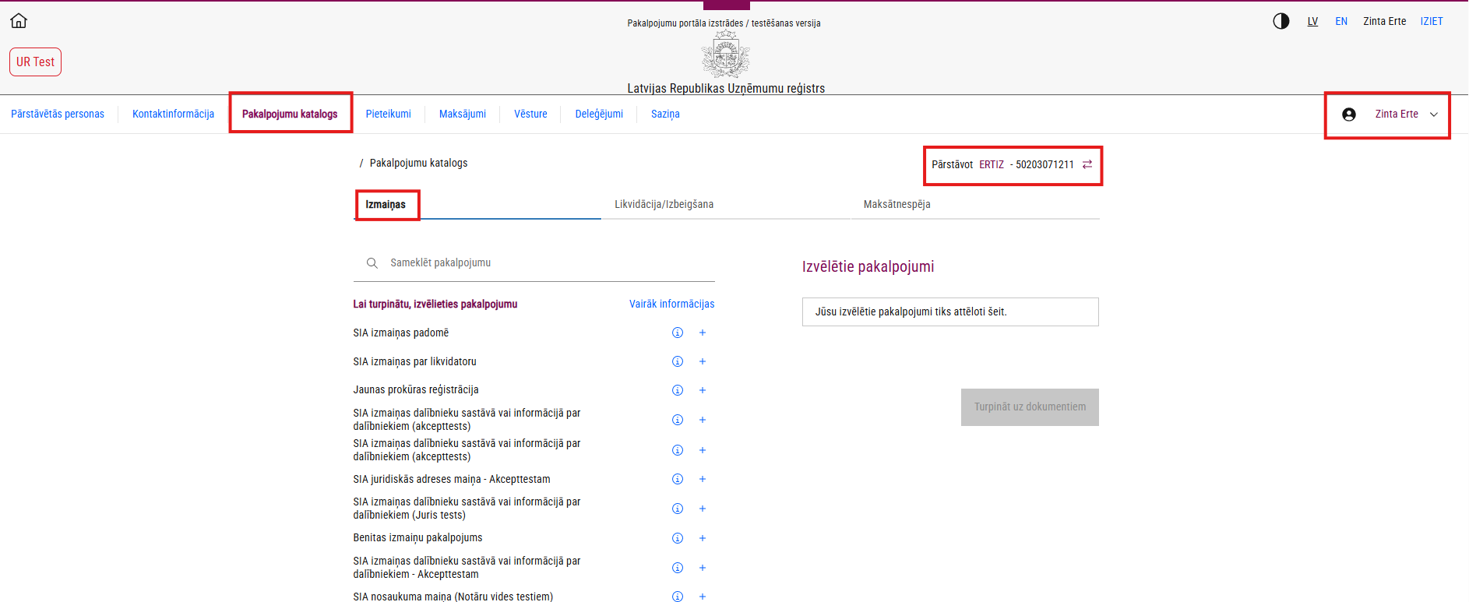Select Benitas izmaiņu pakalpojums row text
This screenshot has width=1469, height=602.
click(x=417, y=537)
